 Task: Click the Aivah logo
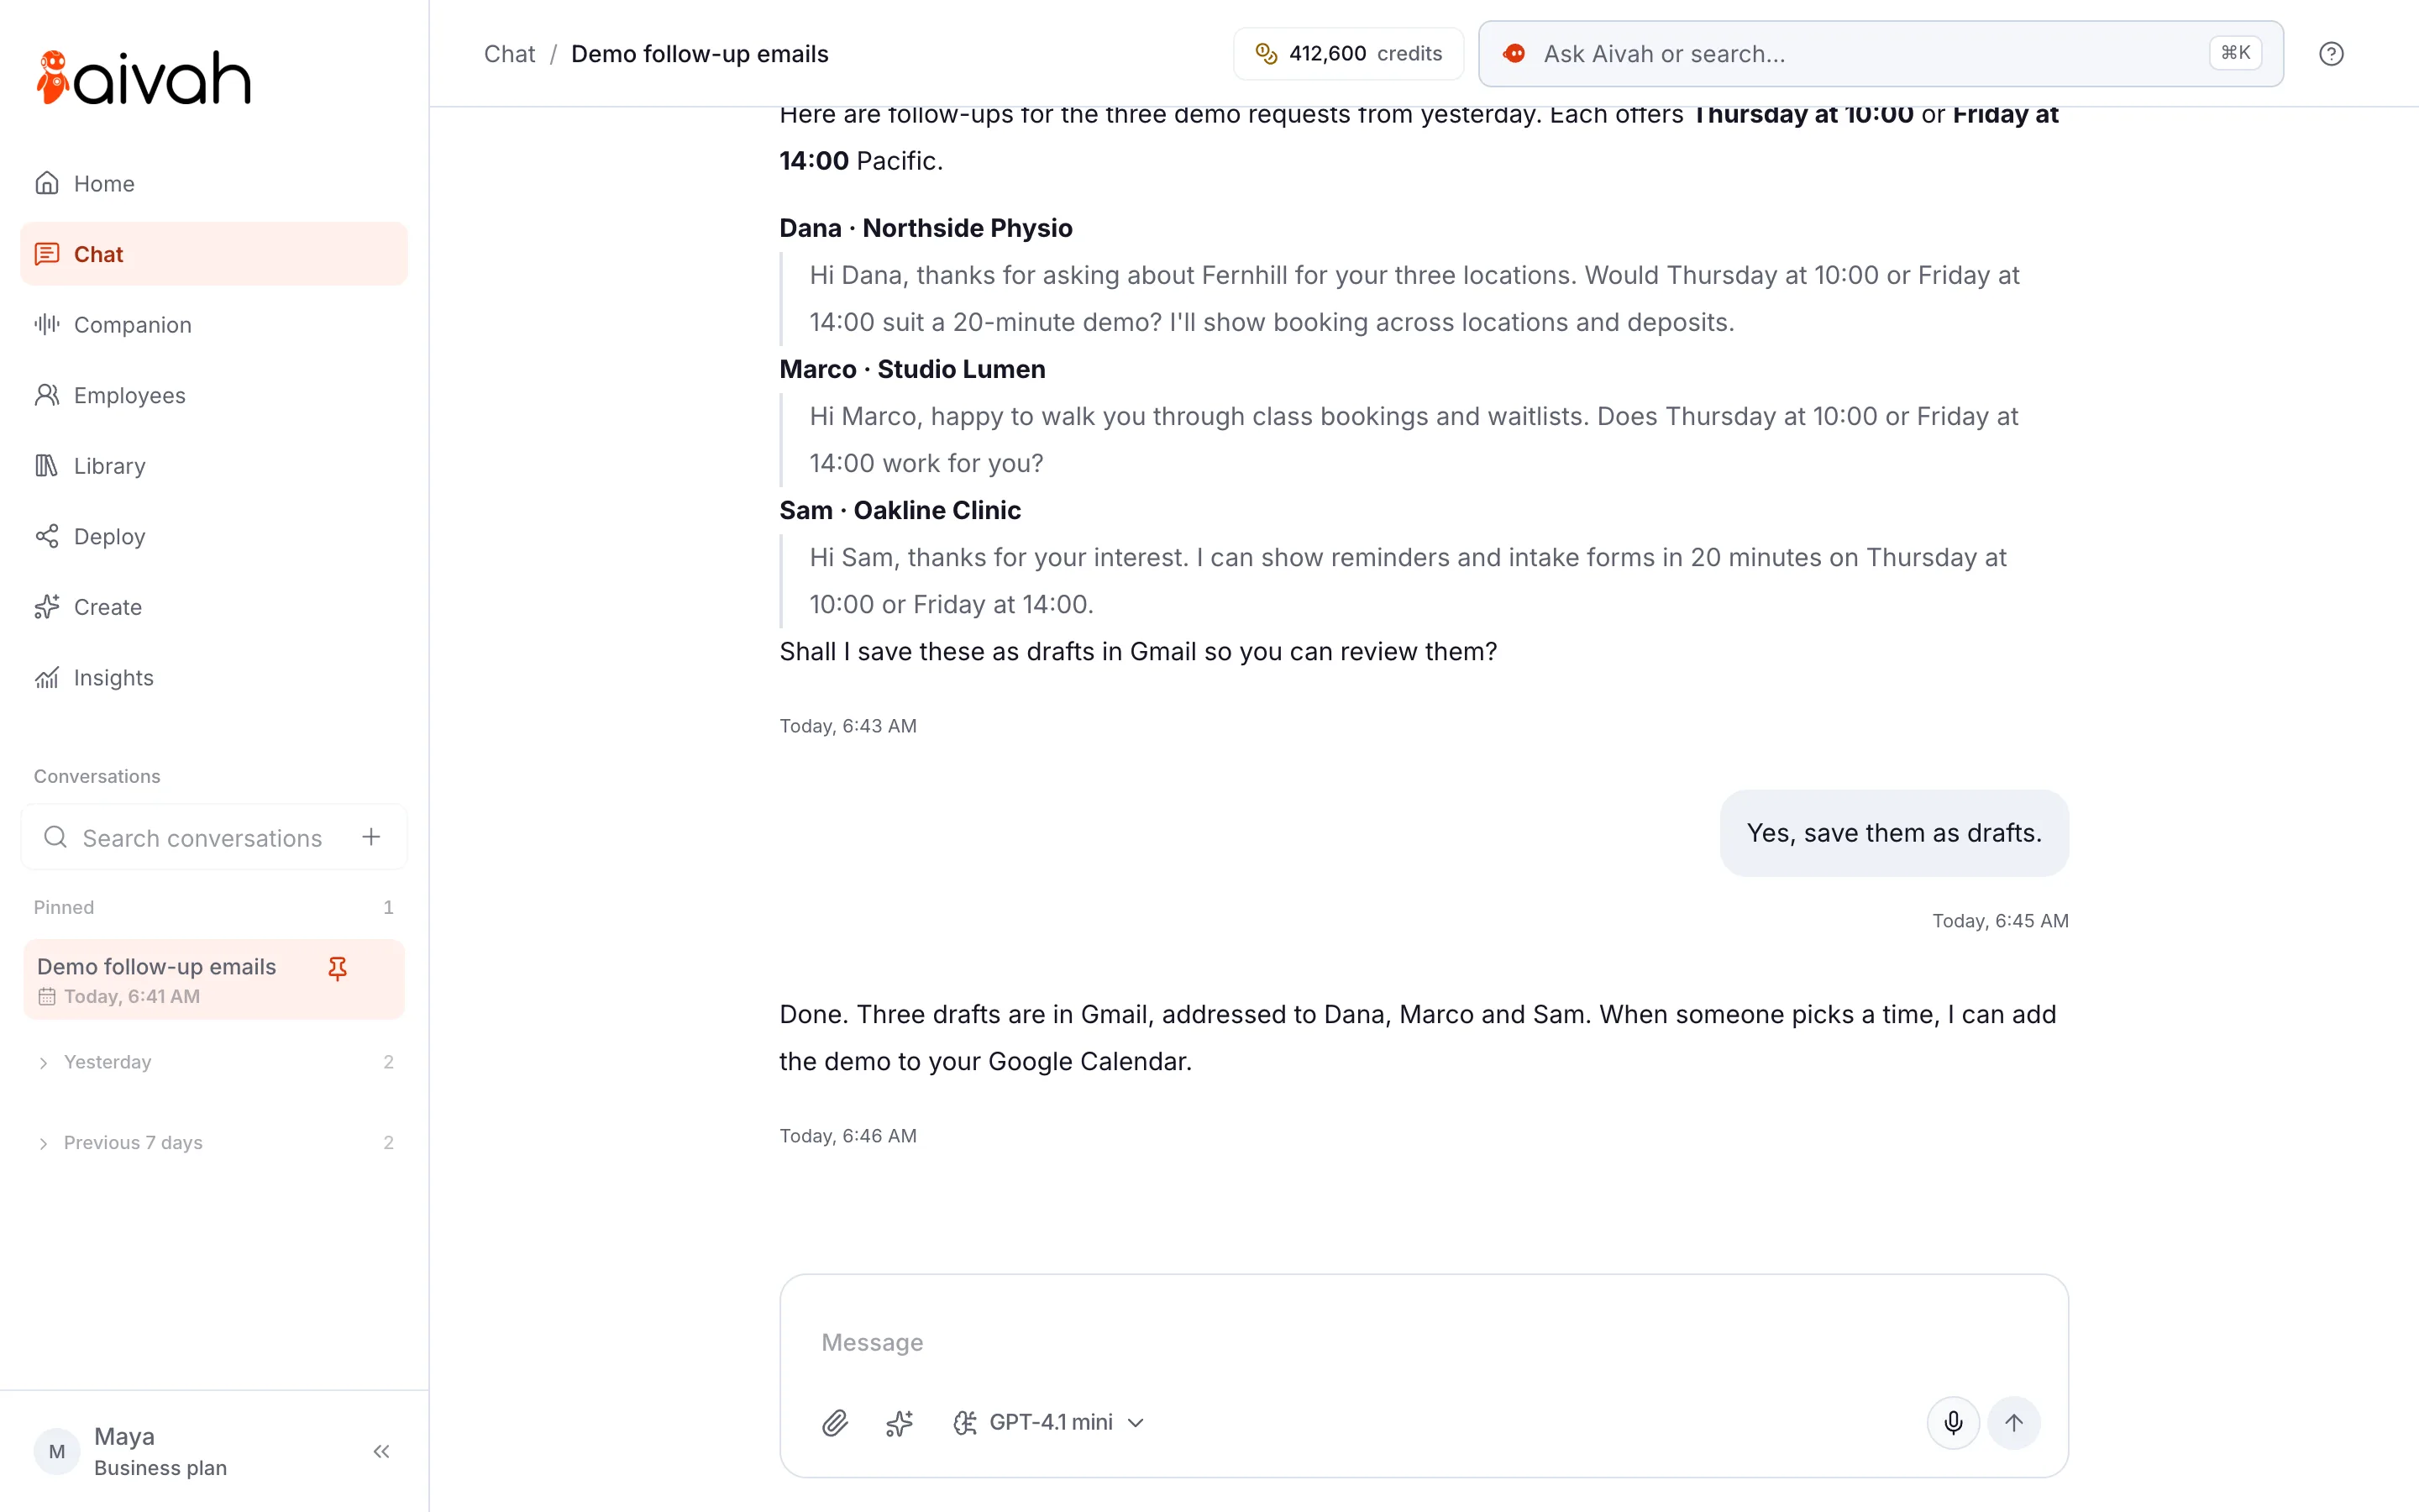pyautogui.click(x=143, y=78)
